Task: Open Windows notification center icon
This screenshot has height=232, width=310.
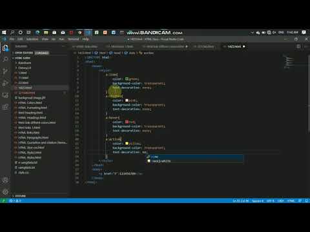Action: click(x=304, y=32)
